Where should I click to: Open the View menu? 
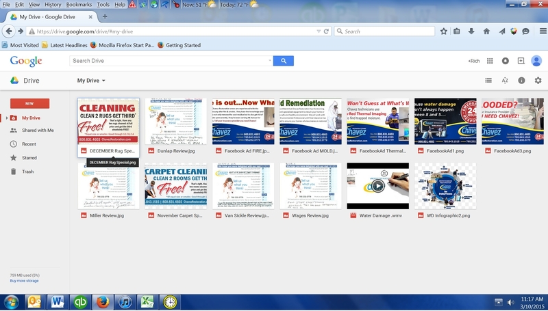[34, 5]
